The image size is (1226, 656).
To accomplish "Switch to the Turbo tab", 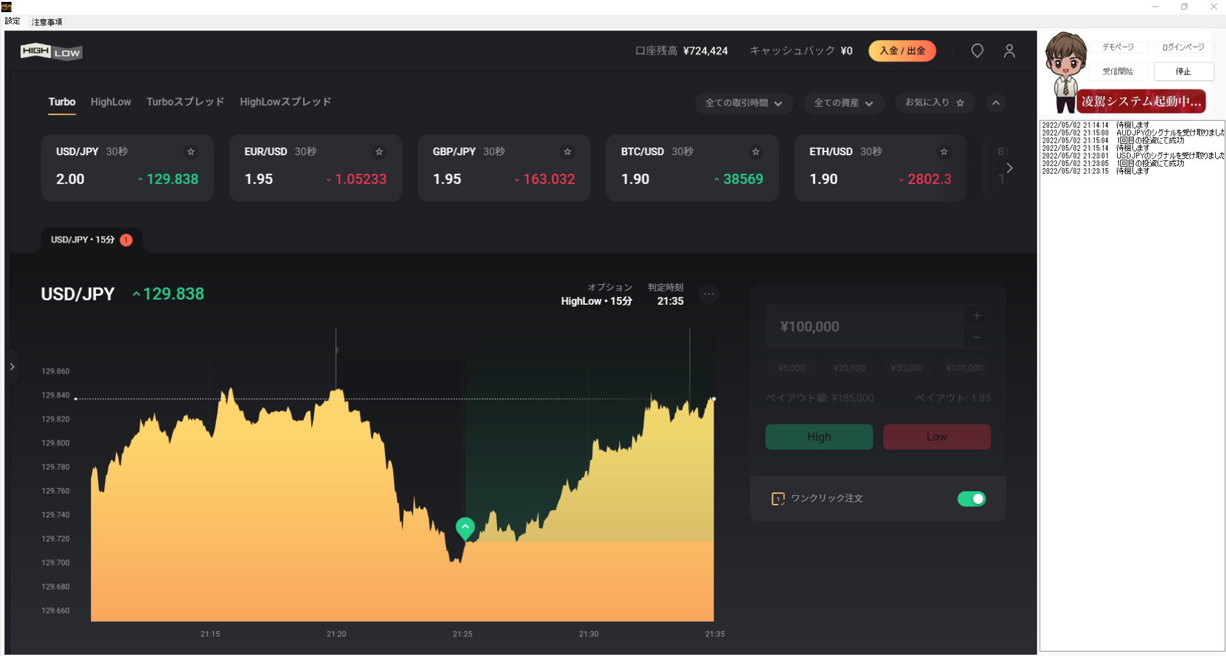I will tap(62, 102).
